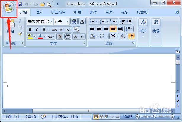Viewport: 182px width, 122px height.
Task: Open the 插入 ribbon tab
Action: pos(39,12)
